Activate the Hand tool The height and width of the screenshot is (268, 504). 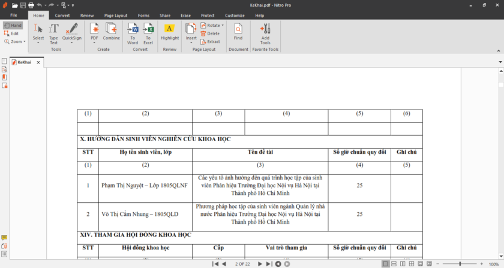click(13, 26)
